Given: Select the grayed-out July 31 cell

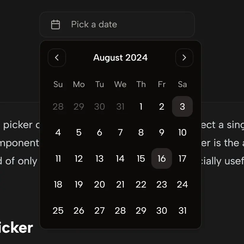Looking at the screenshot, I should point(120,106).
